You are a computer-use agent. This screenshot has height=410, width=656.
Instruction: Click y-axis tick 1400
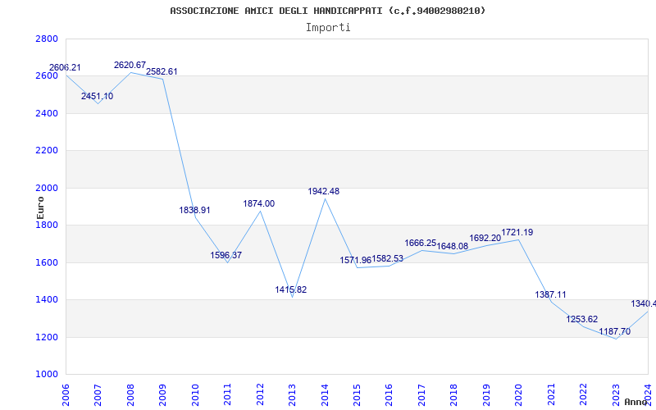tap(47, 300)
